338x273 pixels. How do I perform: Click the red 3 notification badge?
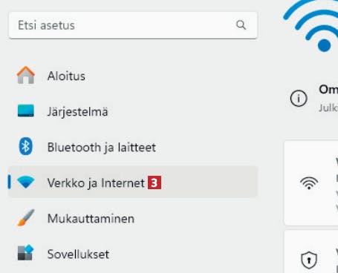(x=155, y=182)
